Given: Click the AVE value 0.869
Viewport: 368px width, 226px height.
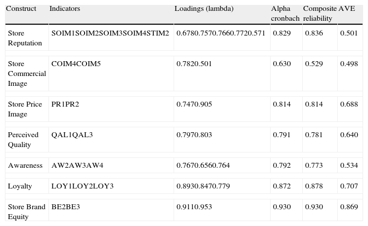Looking at the screenshot, I should [x=349, y=207].
